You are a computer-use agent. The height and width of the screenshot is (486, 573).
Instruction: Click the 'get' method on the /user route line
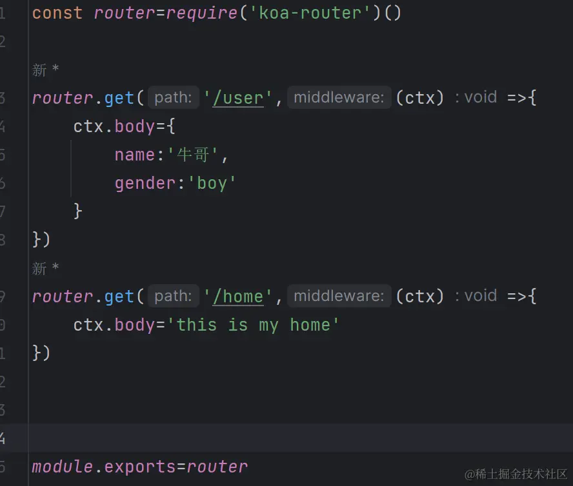coord(119,98)
